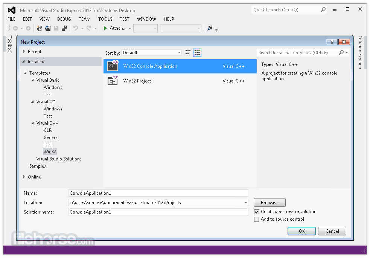370x258 pixels.
Task: Open the VIEW menu
Action: tap(44, 19)
